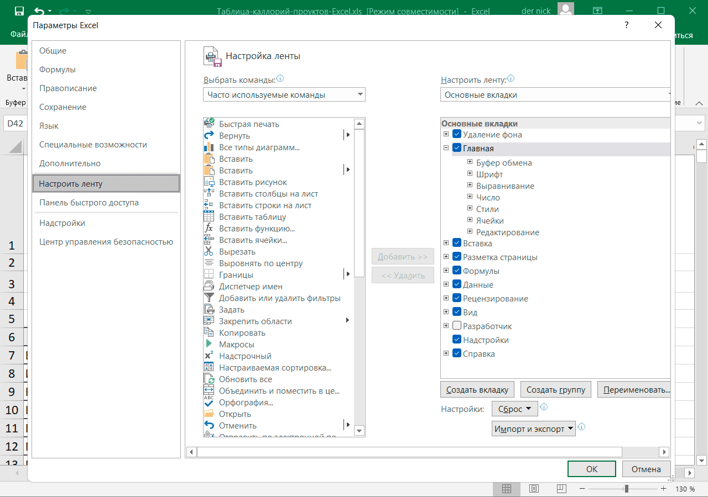Select the Open (Открыть) folder icon
Viewport: 708px width, 497px height.
[x=209, y=414]
